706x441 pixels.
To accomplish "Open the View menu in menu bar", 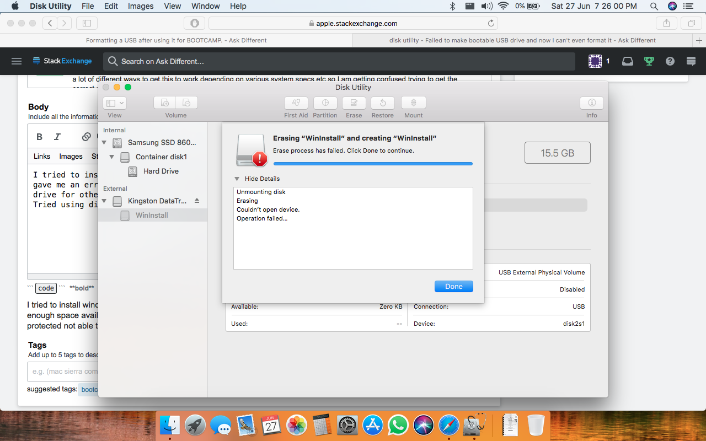I will (x=173, y=6).
